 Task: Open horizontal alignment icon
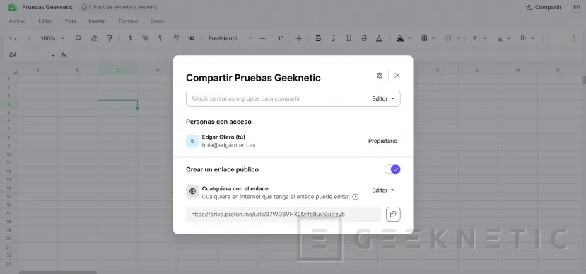pos(476,38)
